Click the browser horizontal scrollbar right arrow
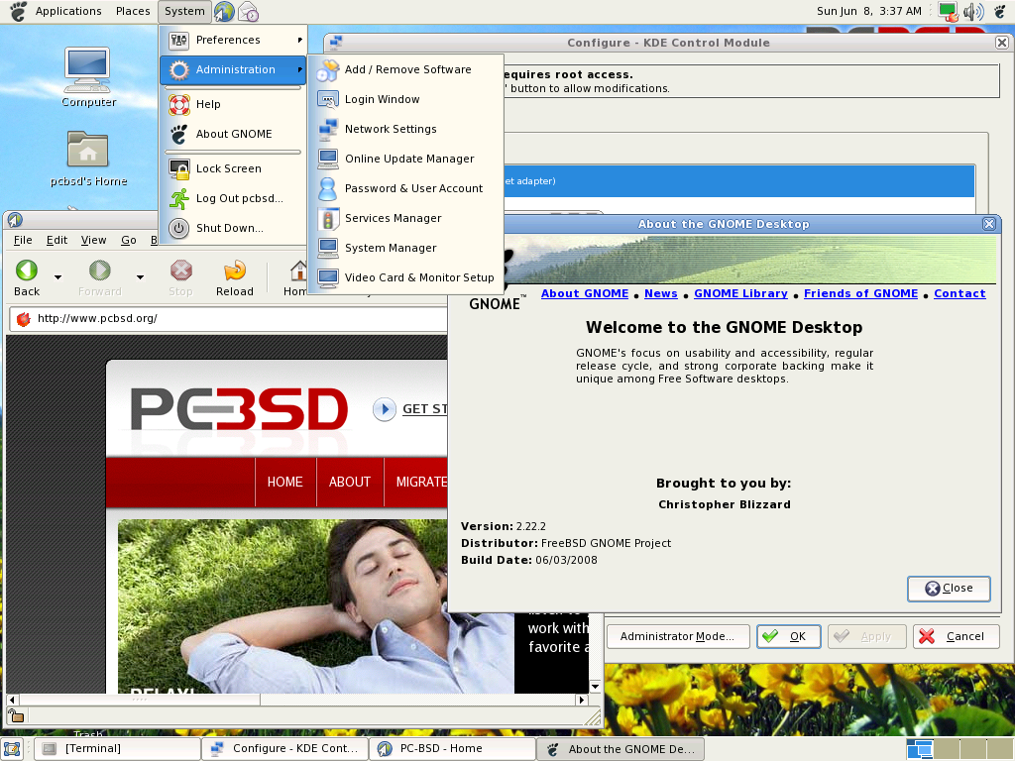The image size is (1015, 761). (x=582, y=700)
